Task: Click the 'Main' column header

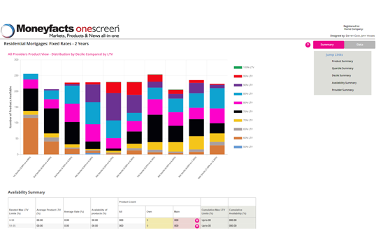Action: [x=187, y=212]
